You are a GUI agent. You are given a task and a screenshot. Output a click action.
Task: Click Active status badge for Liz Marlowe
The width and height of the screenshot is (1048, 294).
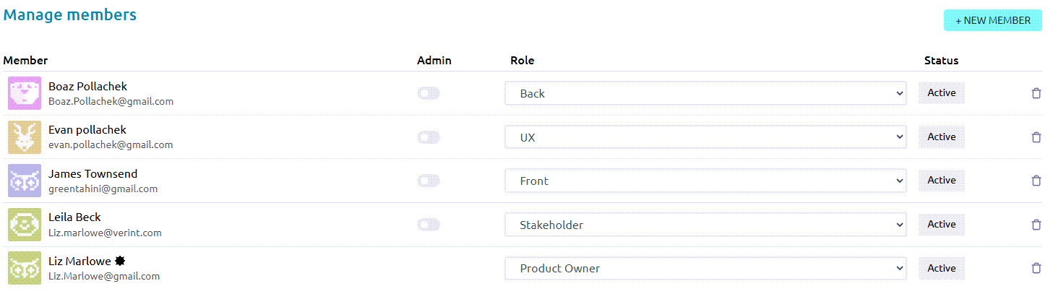(941, 268)
